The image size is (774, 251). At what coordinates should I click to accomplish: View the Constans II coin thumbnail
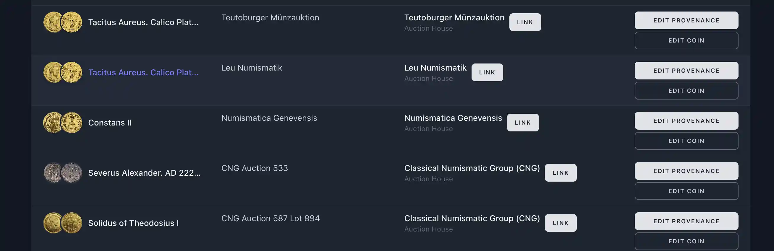point(62,122)
